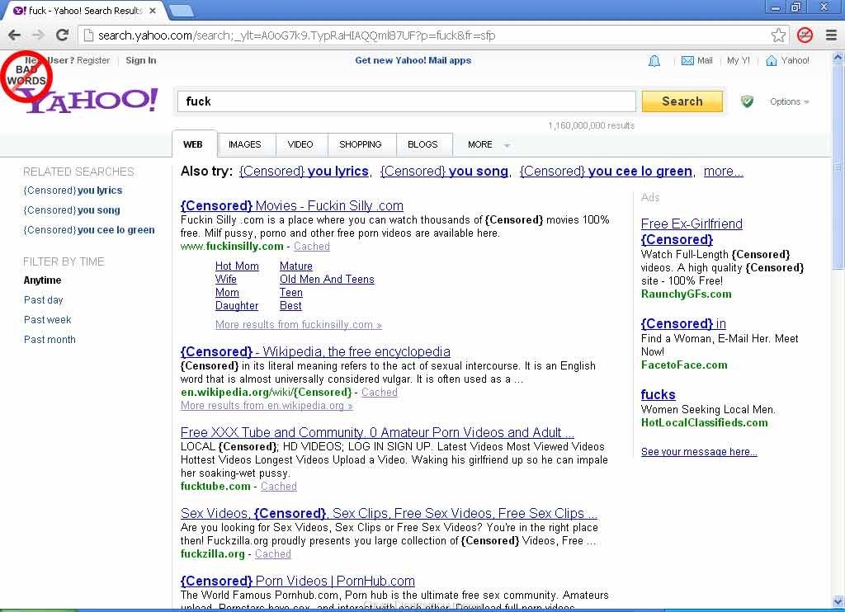Image resolution: width=845 pixels, height=612 pixels.
Task: Click the Yahoo! logo
Action: [92, 100]
